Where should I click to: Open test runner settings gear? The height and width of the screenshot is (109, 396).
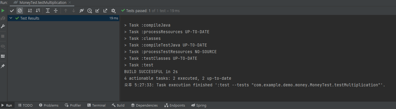(113, 11)
